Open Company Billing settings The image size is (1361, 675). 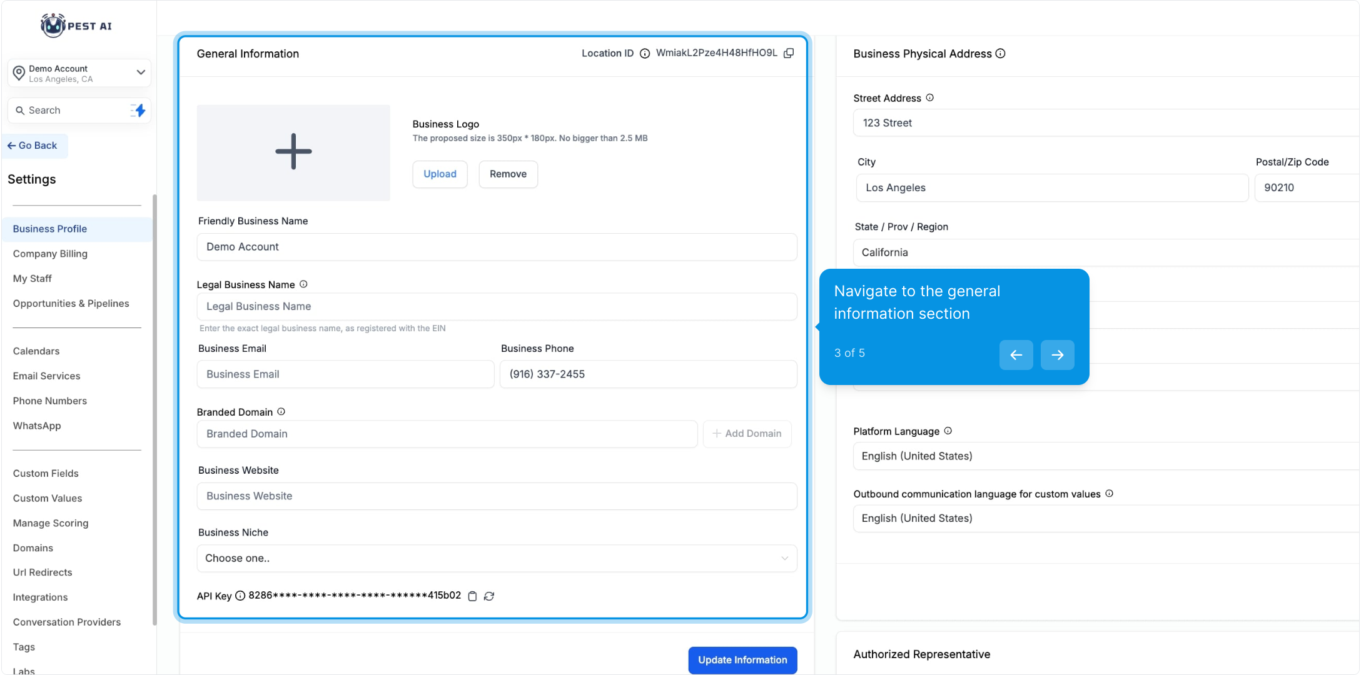[50, 254]
